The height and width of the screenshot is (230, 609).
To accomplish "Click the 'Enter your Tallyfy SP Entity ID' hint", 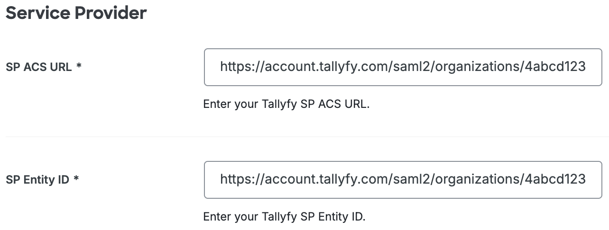I will pyautogui.click(x=285, y=217).
